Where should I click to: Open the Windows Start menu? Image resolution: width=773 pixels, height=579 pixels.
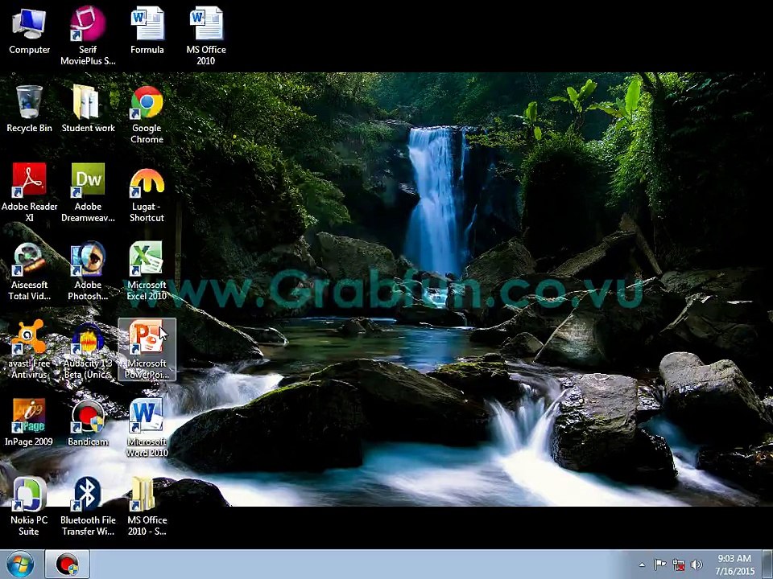click(19, 565)
